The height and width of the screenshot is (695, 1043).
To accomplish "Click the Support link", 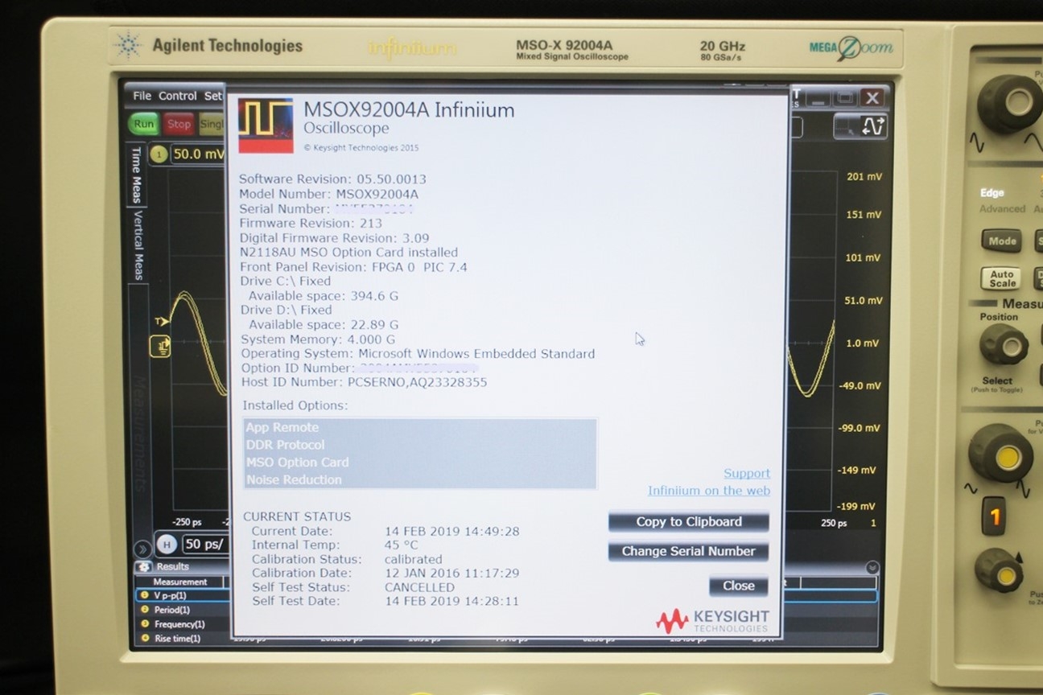I will 747,474.
